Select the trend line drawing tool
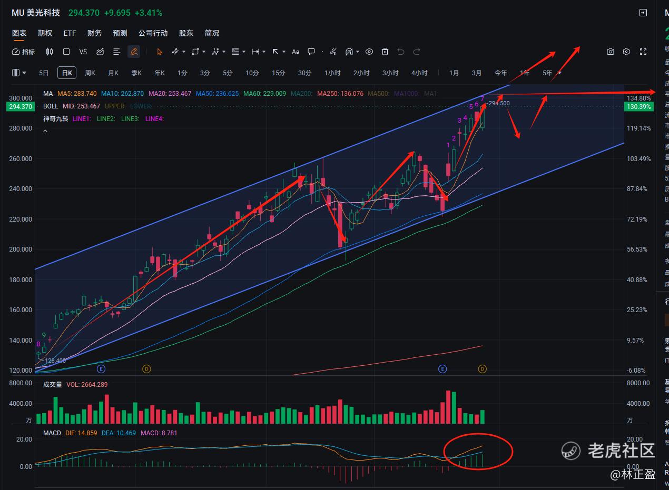 [x=175, y=52]
